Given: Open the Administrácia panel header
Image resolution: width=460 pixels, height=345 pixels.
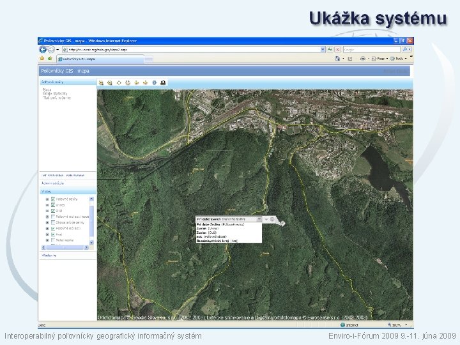Looking at the screenshot, I should [68, 183].
